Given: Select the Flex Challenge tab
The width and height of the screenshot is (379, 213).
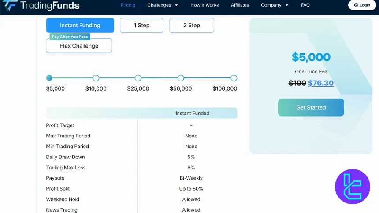Looking at the screenshot, I should [79, 46].
